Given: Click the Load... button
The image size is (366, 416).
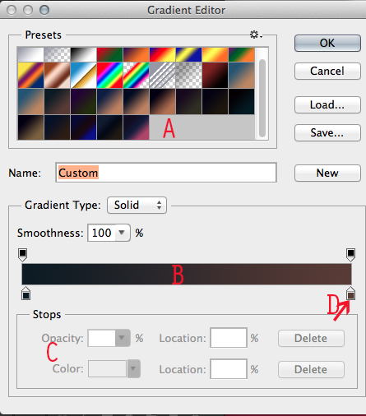Looking at the screenshot, I should 327,104.
